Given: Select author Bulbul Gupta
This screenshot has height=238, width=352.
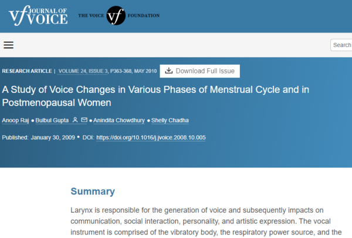Looking at the screenshot, I should pyautogui.click(x=52, y=120).
